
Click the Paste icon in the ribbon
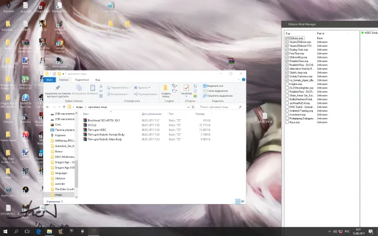[x=93, y=88]
